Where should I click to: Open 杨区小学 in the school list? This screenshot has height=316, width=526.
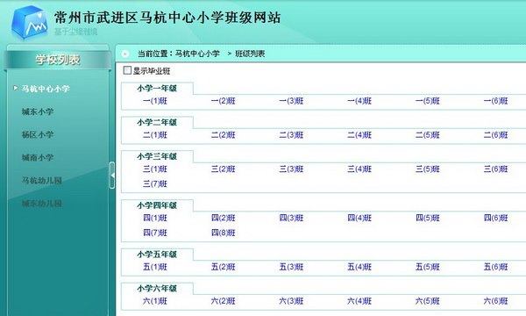coord(38,134)
